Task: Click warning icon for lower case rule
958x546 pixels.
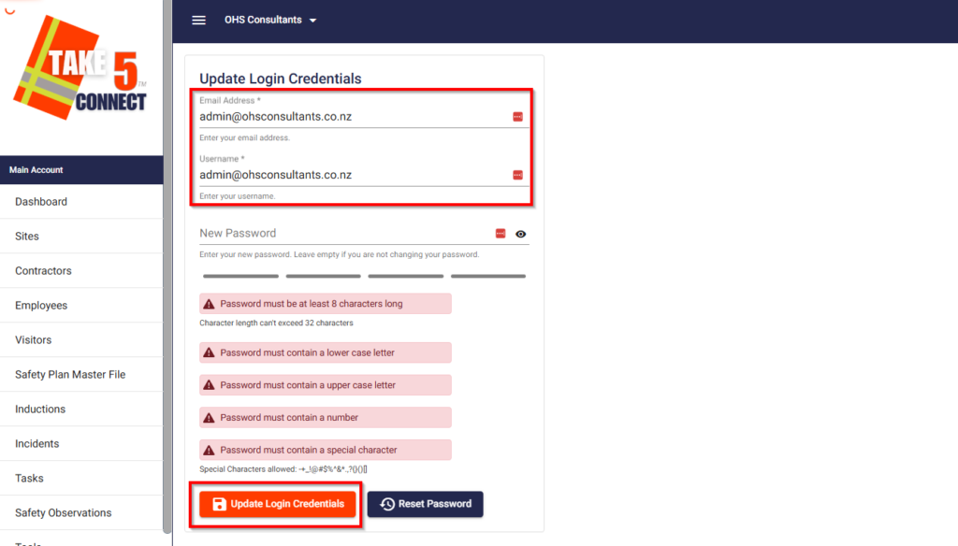Action: pos(209,353)
